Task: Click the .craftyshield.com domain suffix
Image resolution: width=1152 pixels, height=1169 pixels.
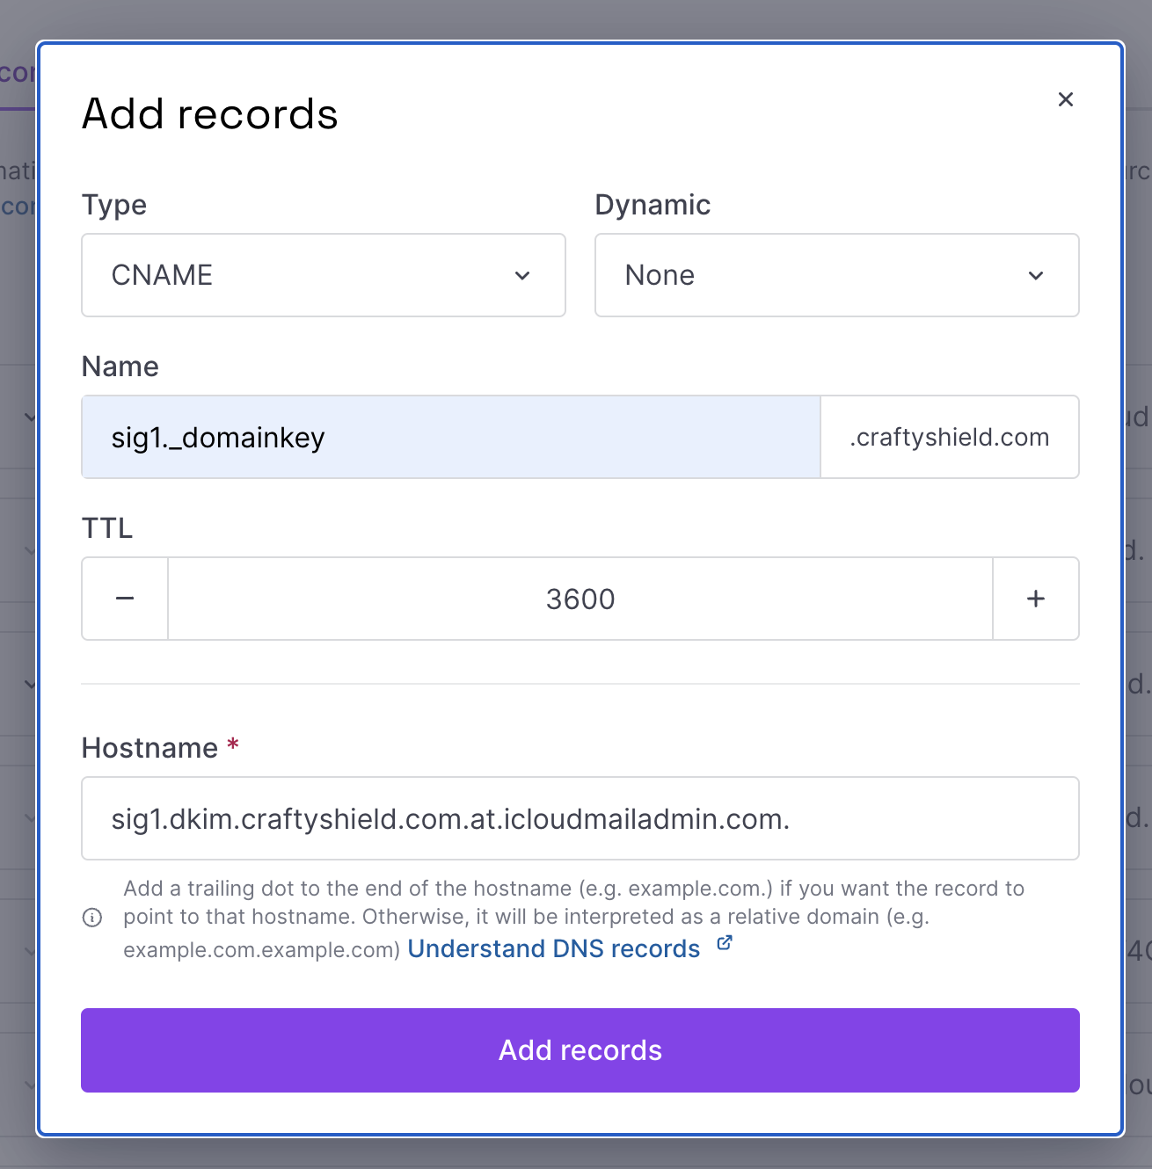Action: tap(949, 437)
